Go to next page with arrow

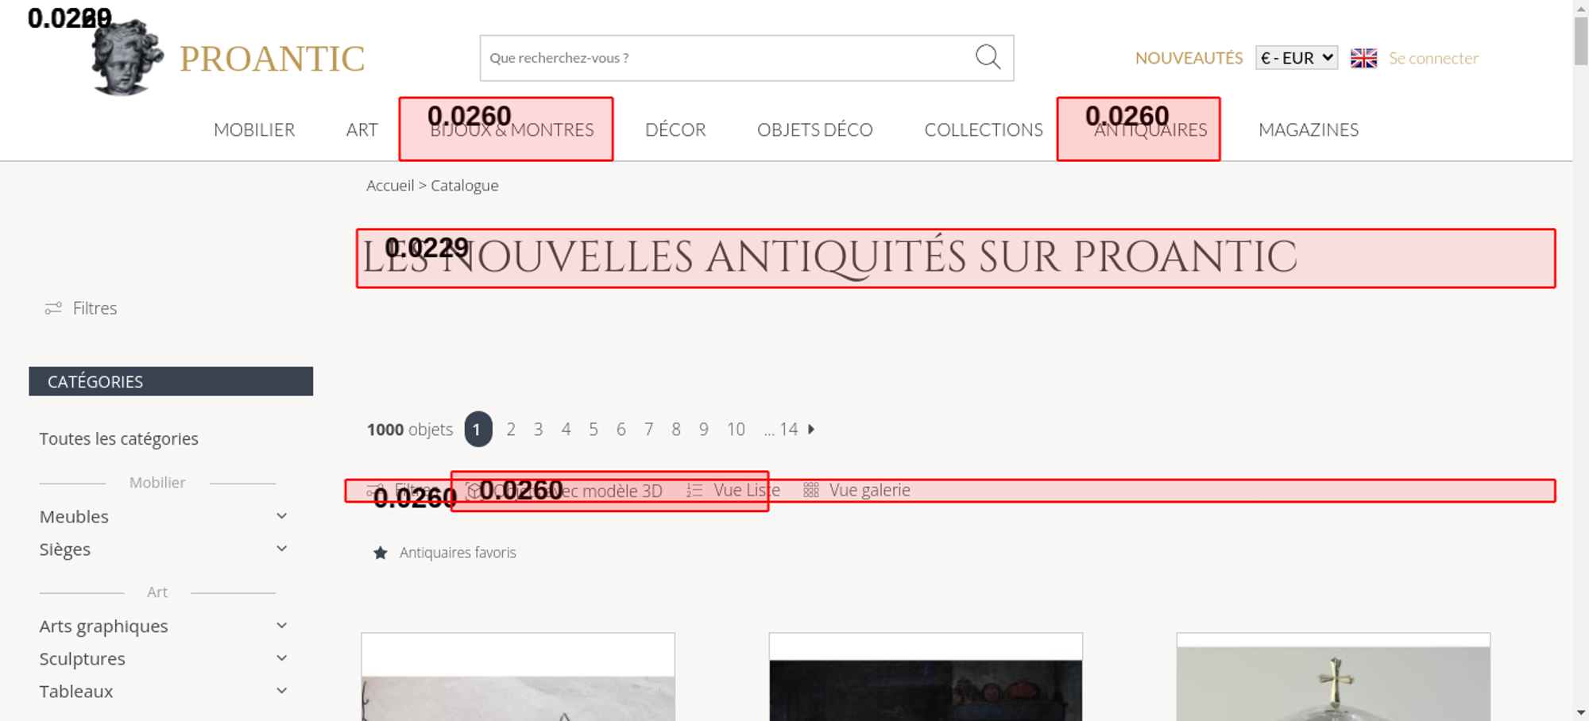point(811,430)
